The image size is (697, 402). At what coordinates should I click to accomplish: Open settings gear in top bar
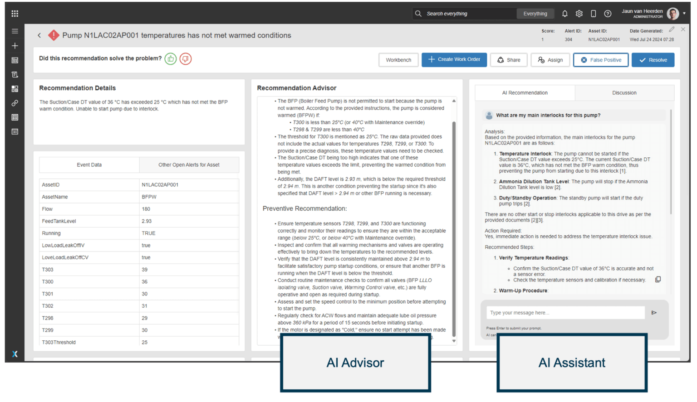pyautogui.click(x=579, y=14)
